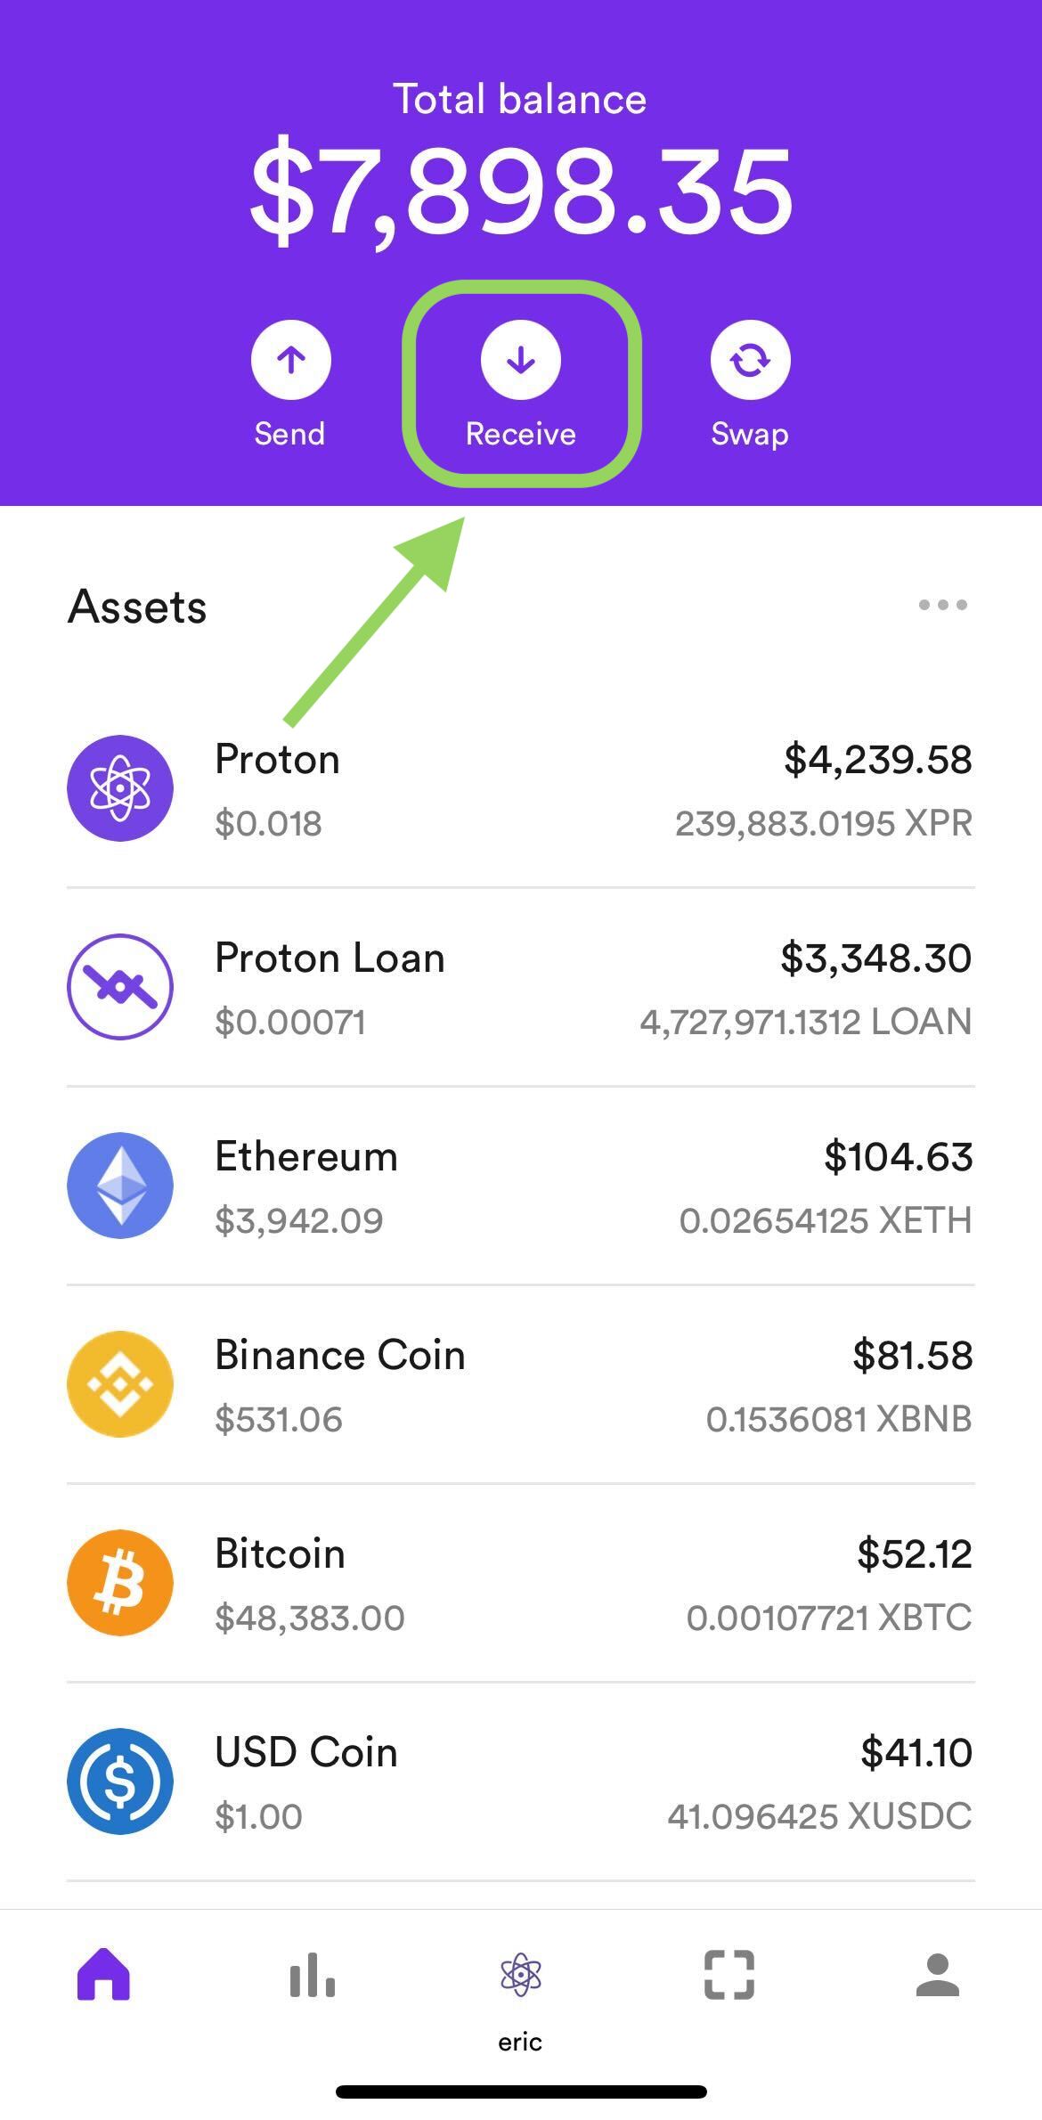View the 0.02654125 XETH balance
Viewport: 1042px width, 2120px height.
click(x=826, y=1220)
